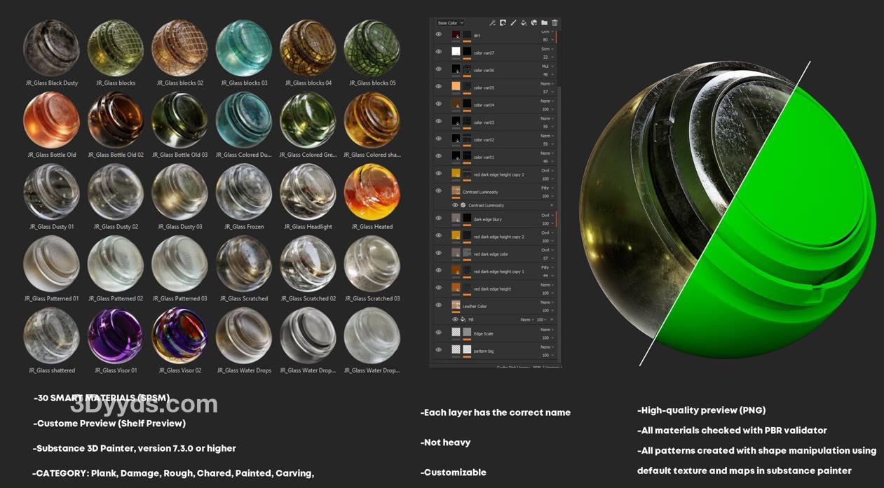Click the orange color var05 swatch thumbnail
The width and height of the screenshot is (884, 488).
pos(456,87)
